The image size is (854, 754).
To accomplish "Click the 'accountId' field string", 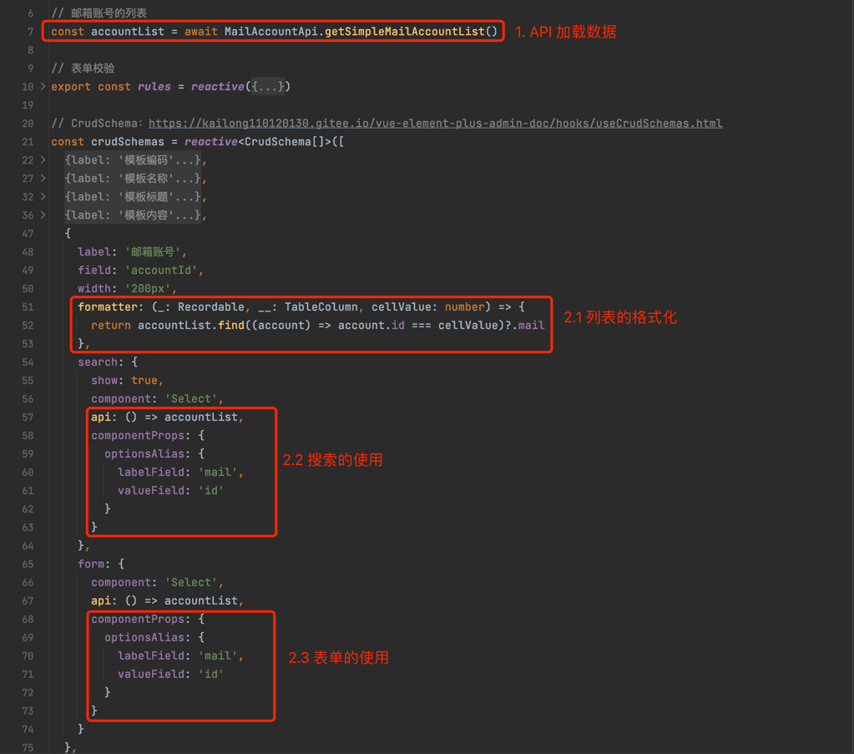I will point(164,271).
